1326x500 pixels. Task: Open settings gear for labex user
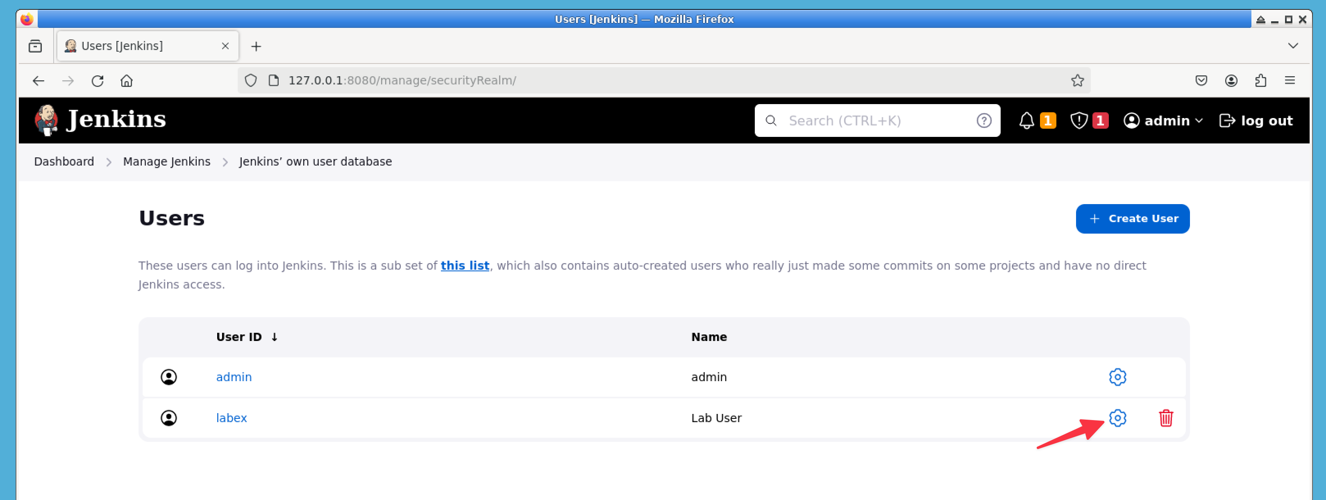1117,418
